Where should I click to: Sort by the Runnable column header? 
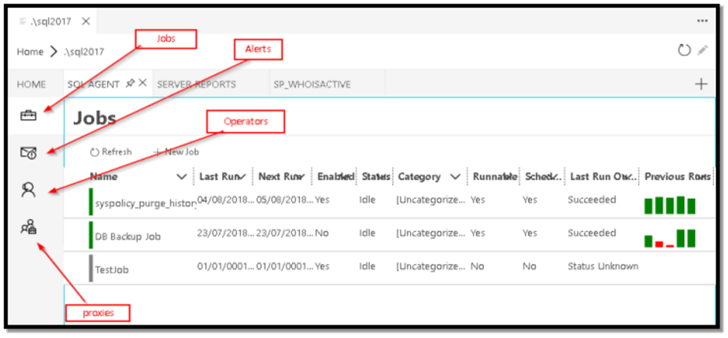[494, 177]
